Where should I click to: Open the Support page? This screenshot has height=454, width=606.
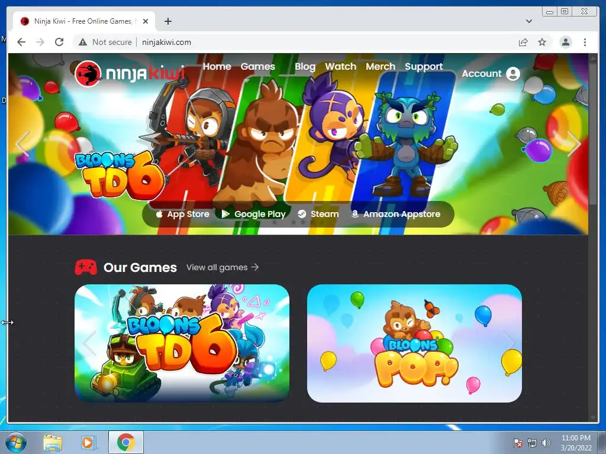[x=424, y=67]
